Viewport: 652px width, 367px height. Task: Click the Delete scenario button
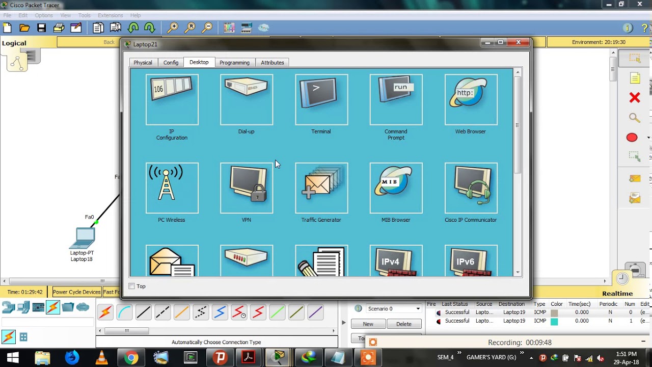click(x=404, y=324)
